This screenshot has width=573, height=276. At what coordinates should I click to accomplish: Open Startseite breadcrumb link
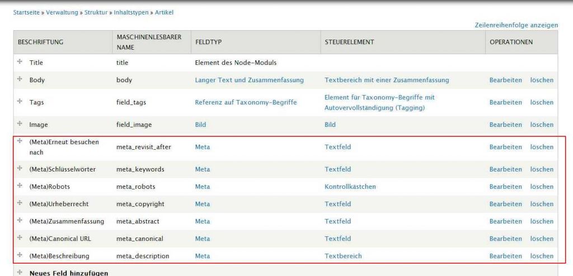(26, 12)
